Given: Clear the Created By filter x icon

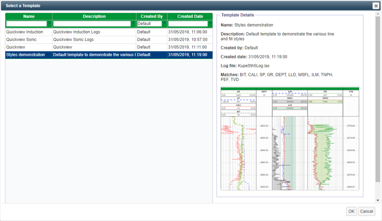Looking at the screenshot, I should tap(164, 23).
